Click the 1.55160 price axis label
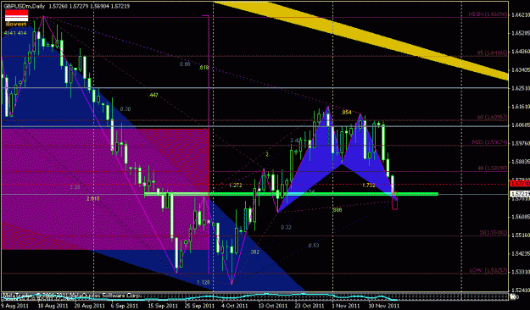 pos(521,235)
